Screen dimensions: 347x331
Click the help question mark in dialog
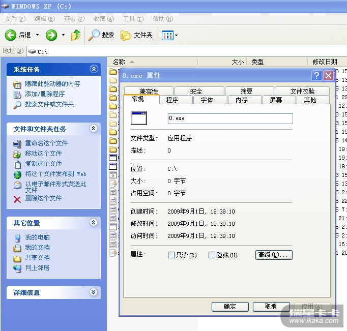pos(316,75)
